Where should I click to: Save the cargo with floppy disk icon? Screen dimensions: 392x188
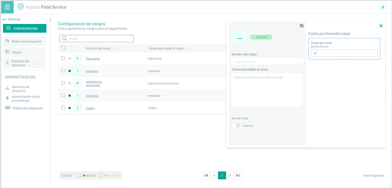pos(301,26)
